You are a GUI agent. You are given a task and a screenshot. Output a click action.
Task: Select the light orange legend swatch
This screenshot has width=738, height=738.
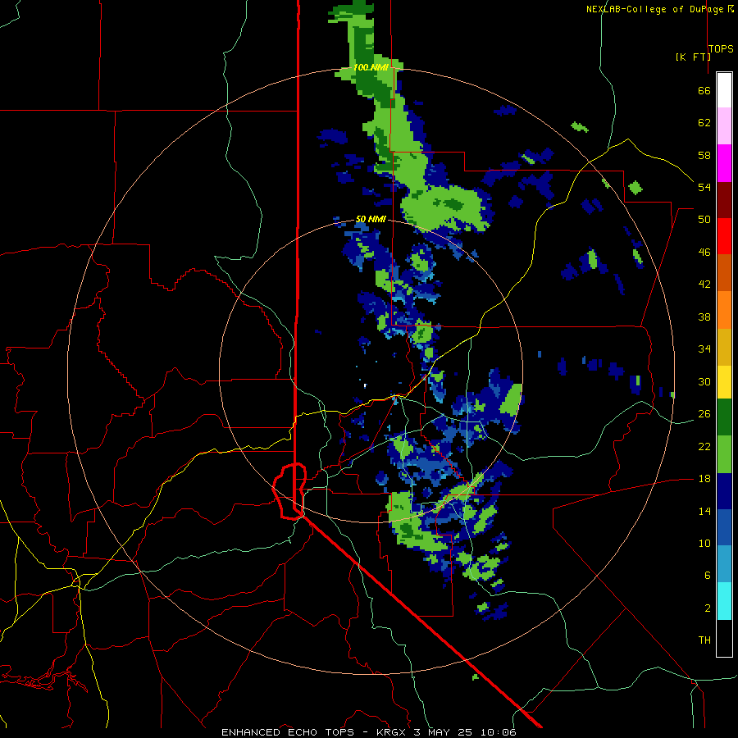724,310
